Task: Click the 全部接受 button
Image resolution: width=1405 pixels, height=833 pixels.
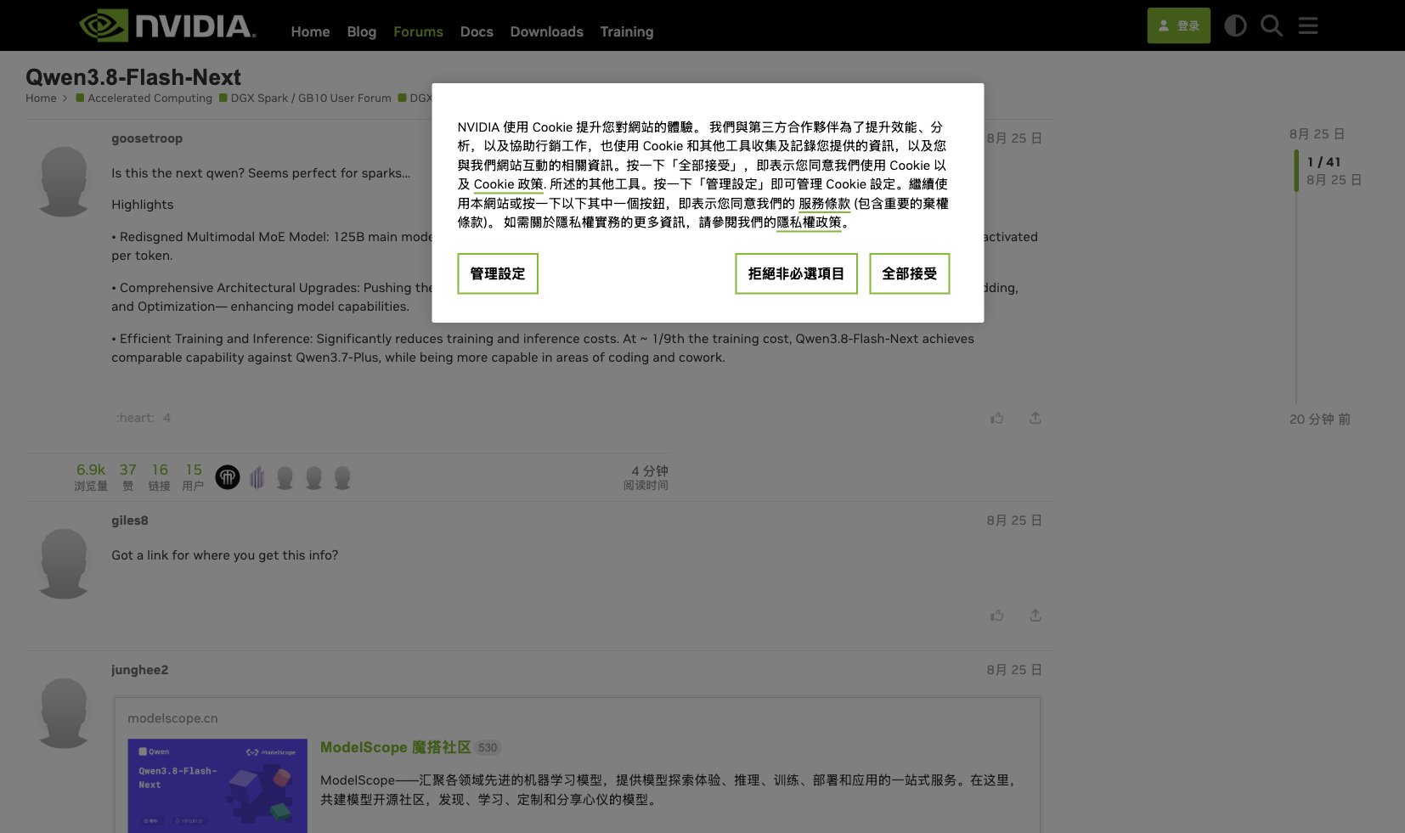Action: coord(909,273)
